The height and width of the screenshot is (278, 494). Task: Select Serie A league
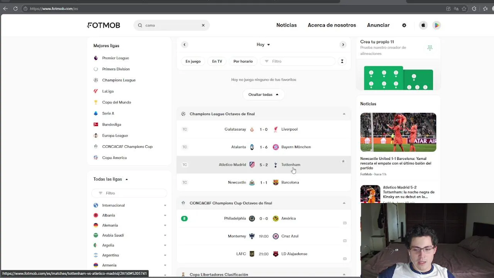coord(108,114)
